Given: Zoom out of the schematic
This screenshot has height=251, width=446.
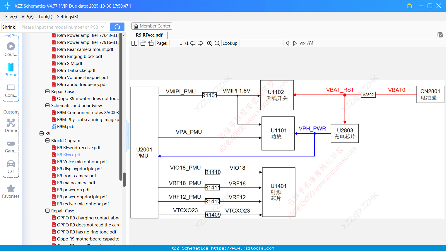Looking at the screenshot, I should (217, 43).
